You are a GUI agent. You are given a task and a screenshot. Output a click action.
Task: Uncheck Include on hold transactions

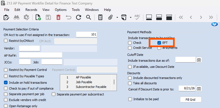[x=6, y=83]
